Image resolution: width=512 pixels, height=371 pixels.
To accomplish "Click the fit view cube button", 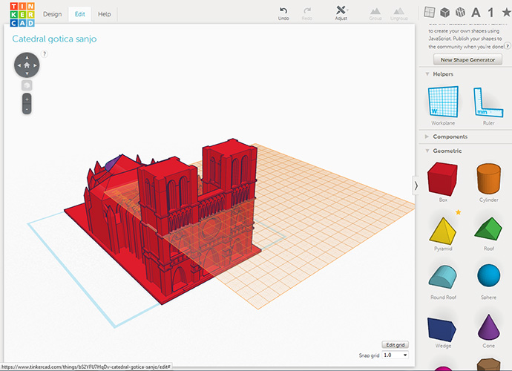I will click(x=27, y=85).
